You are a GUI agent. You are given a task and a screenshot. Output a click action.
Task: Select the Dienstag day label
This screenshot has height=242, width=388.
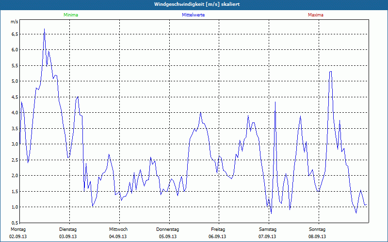(x=68, y=229)
